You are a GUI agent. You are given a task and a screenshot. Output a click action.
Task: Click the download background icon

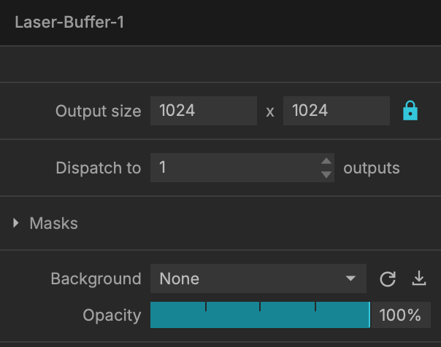pyautogui.click(x=419, y=278)
